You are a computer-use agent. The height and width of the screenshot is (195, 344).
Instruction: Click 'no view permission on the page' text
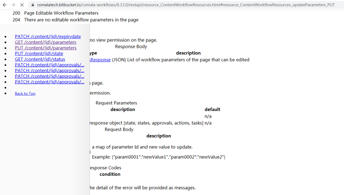pyautogui.click(x=123, y=40)
